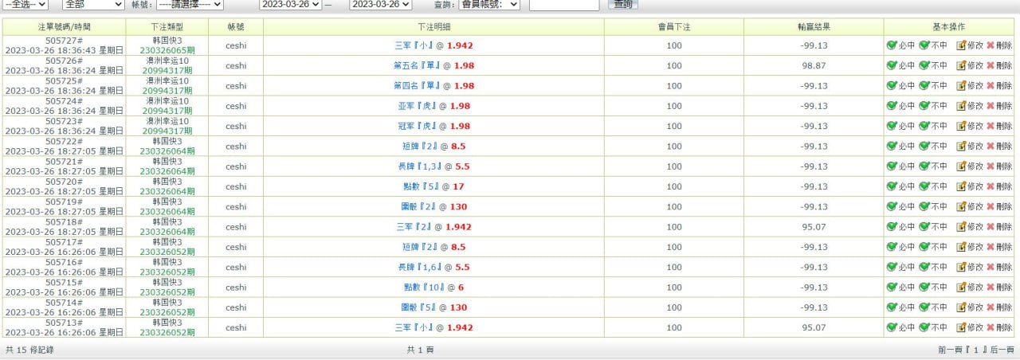This screenshot has width=1020, height=360.
Task: Expand the 全部 filter dropdown
Action: pos(92,4)
